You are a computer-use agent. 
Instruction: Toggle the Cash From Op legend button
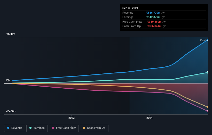click(94, 128)
